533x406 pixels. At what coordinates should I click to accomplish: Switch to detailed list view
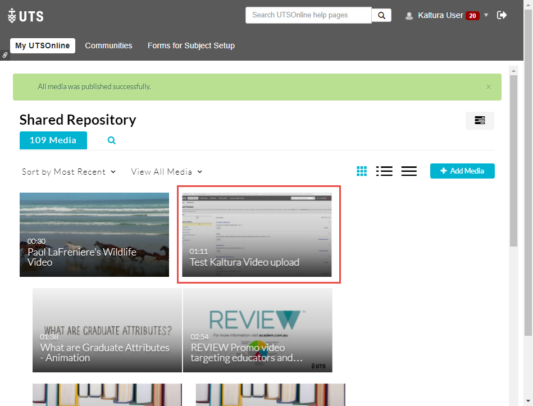click(384, 171)
